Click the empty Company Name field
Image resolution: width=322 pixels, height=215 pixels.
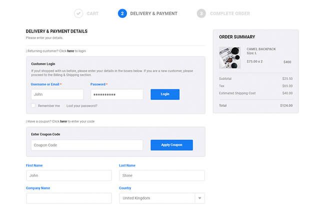pos(68,198)
